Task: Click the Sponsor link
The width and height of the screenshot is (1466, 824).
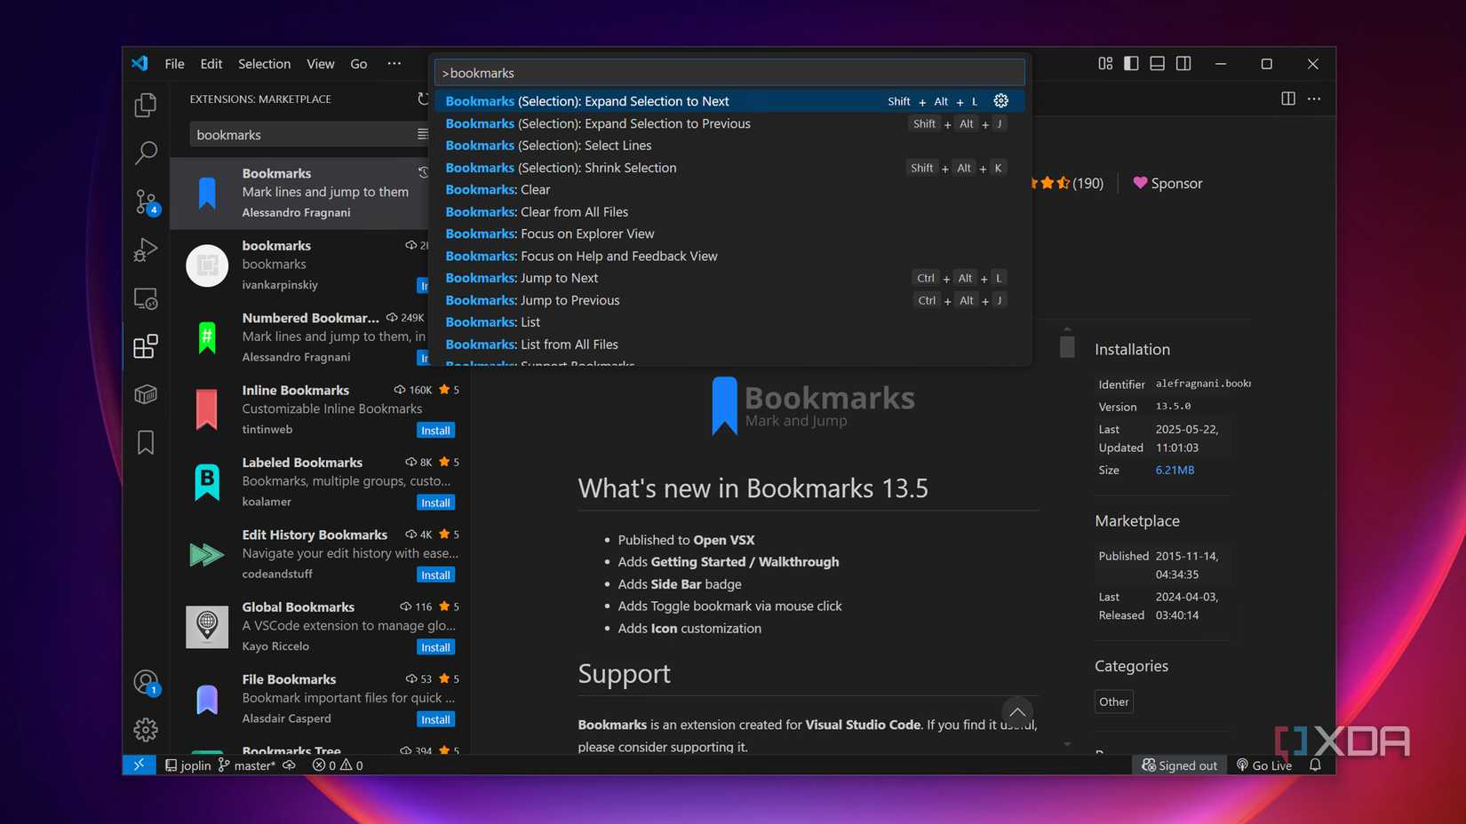Action: [1167, 184]
